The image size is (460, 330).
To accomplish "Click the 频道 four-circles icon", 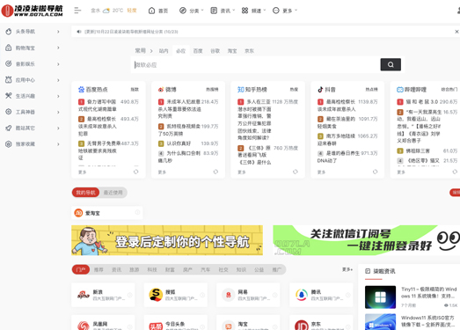I will [245, 11].
